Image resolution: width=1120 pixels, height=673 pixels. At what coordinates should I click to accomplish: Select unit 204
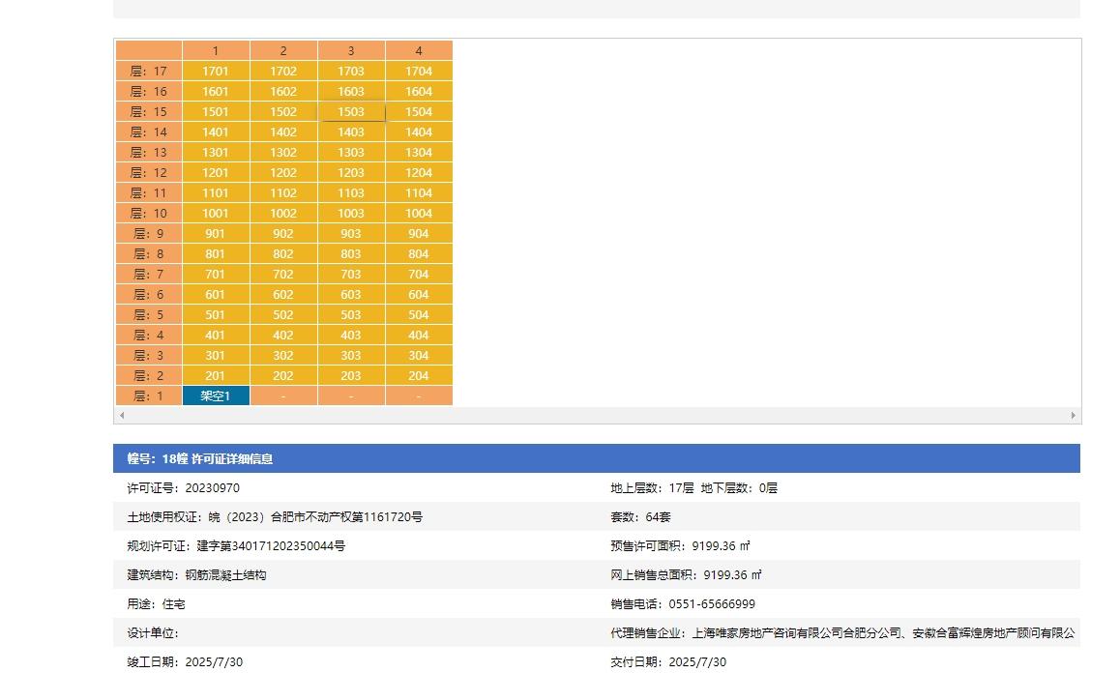click(420, 376)
